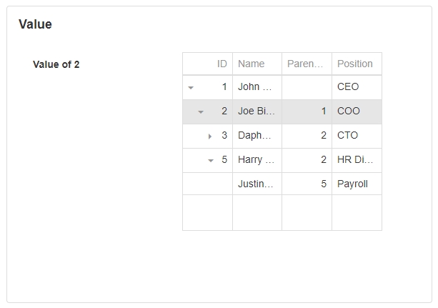Collapse the Harry row with ID 5
Screen dimensions: 438x308
[211, 160]
